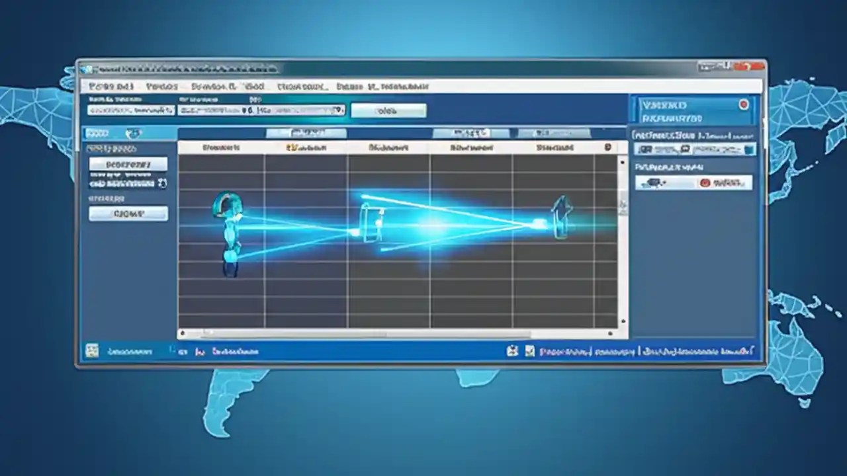The width and height of the screenshot is (847, 476).
Task: Select the second menu item in the menu bar
Action: coord(161,87)
